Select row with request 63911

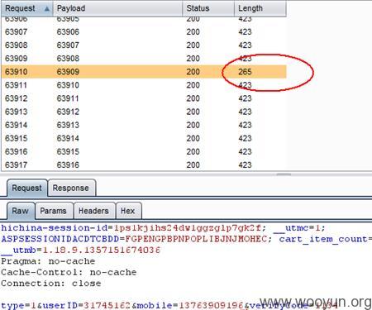(x=144, y=85)
